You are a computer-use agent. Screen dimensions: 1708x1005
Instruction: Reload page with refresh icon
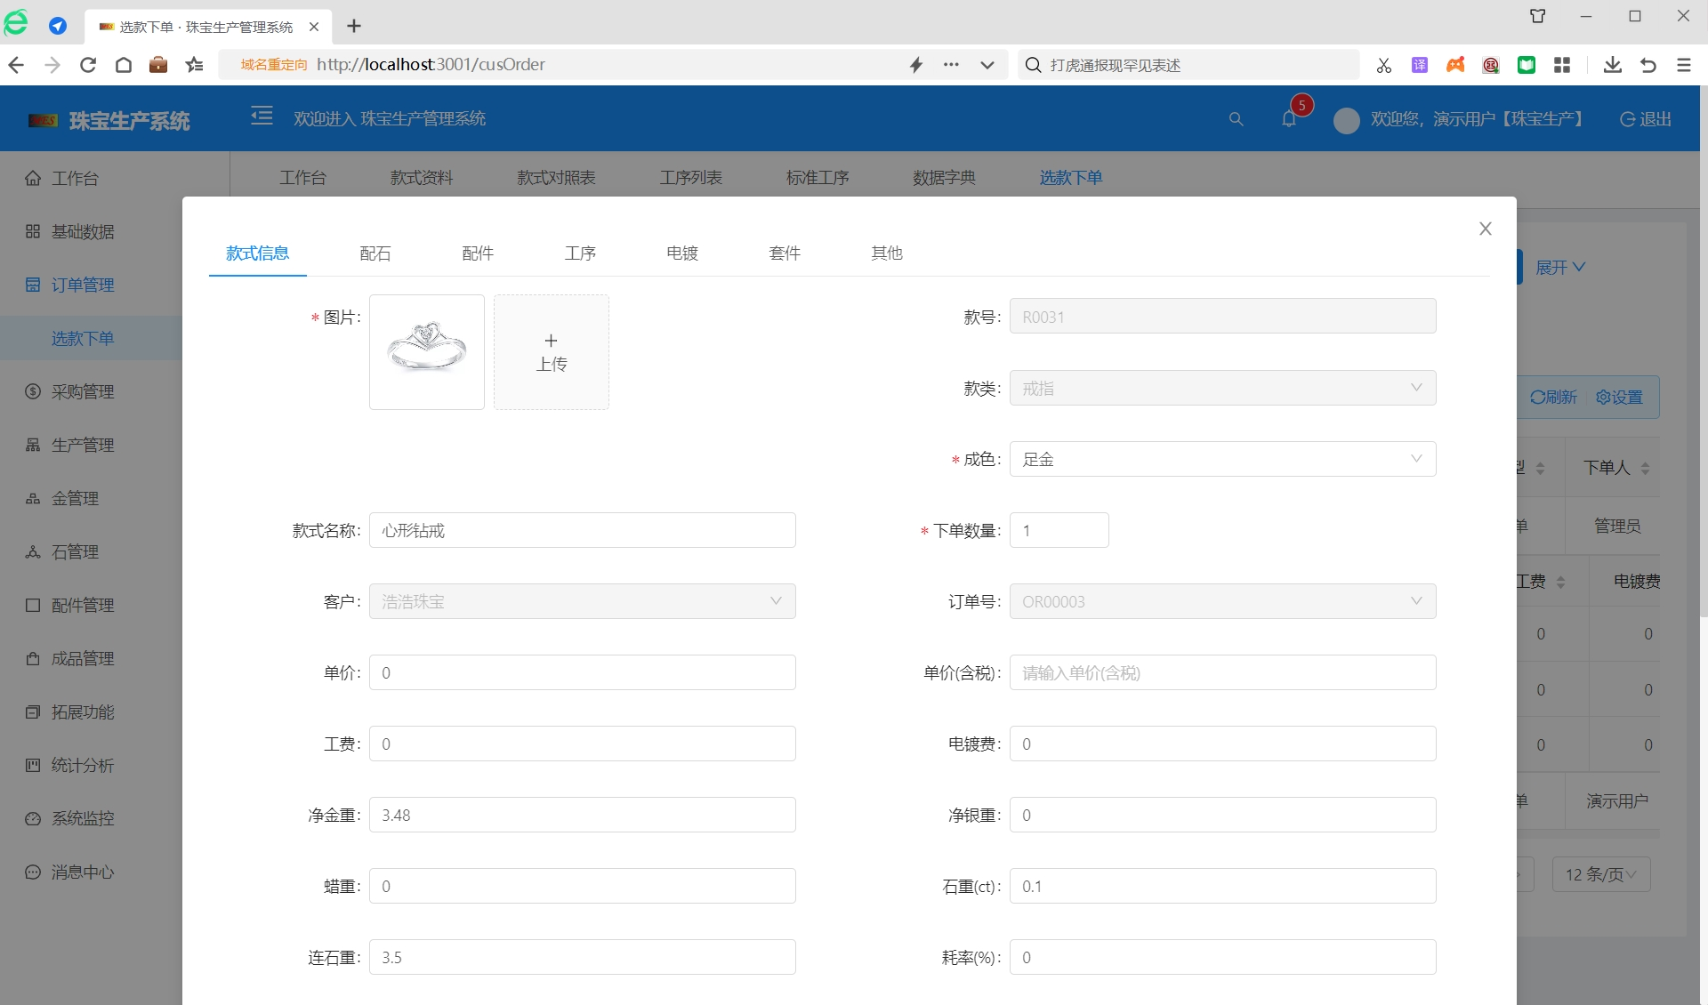[87, 65]
